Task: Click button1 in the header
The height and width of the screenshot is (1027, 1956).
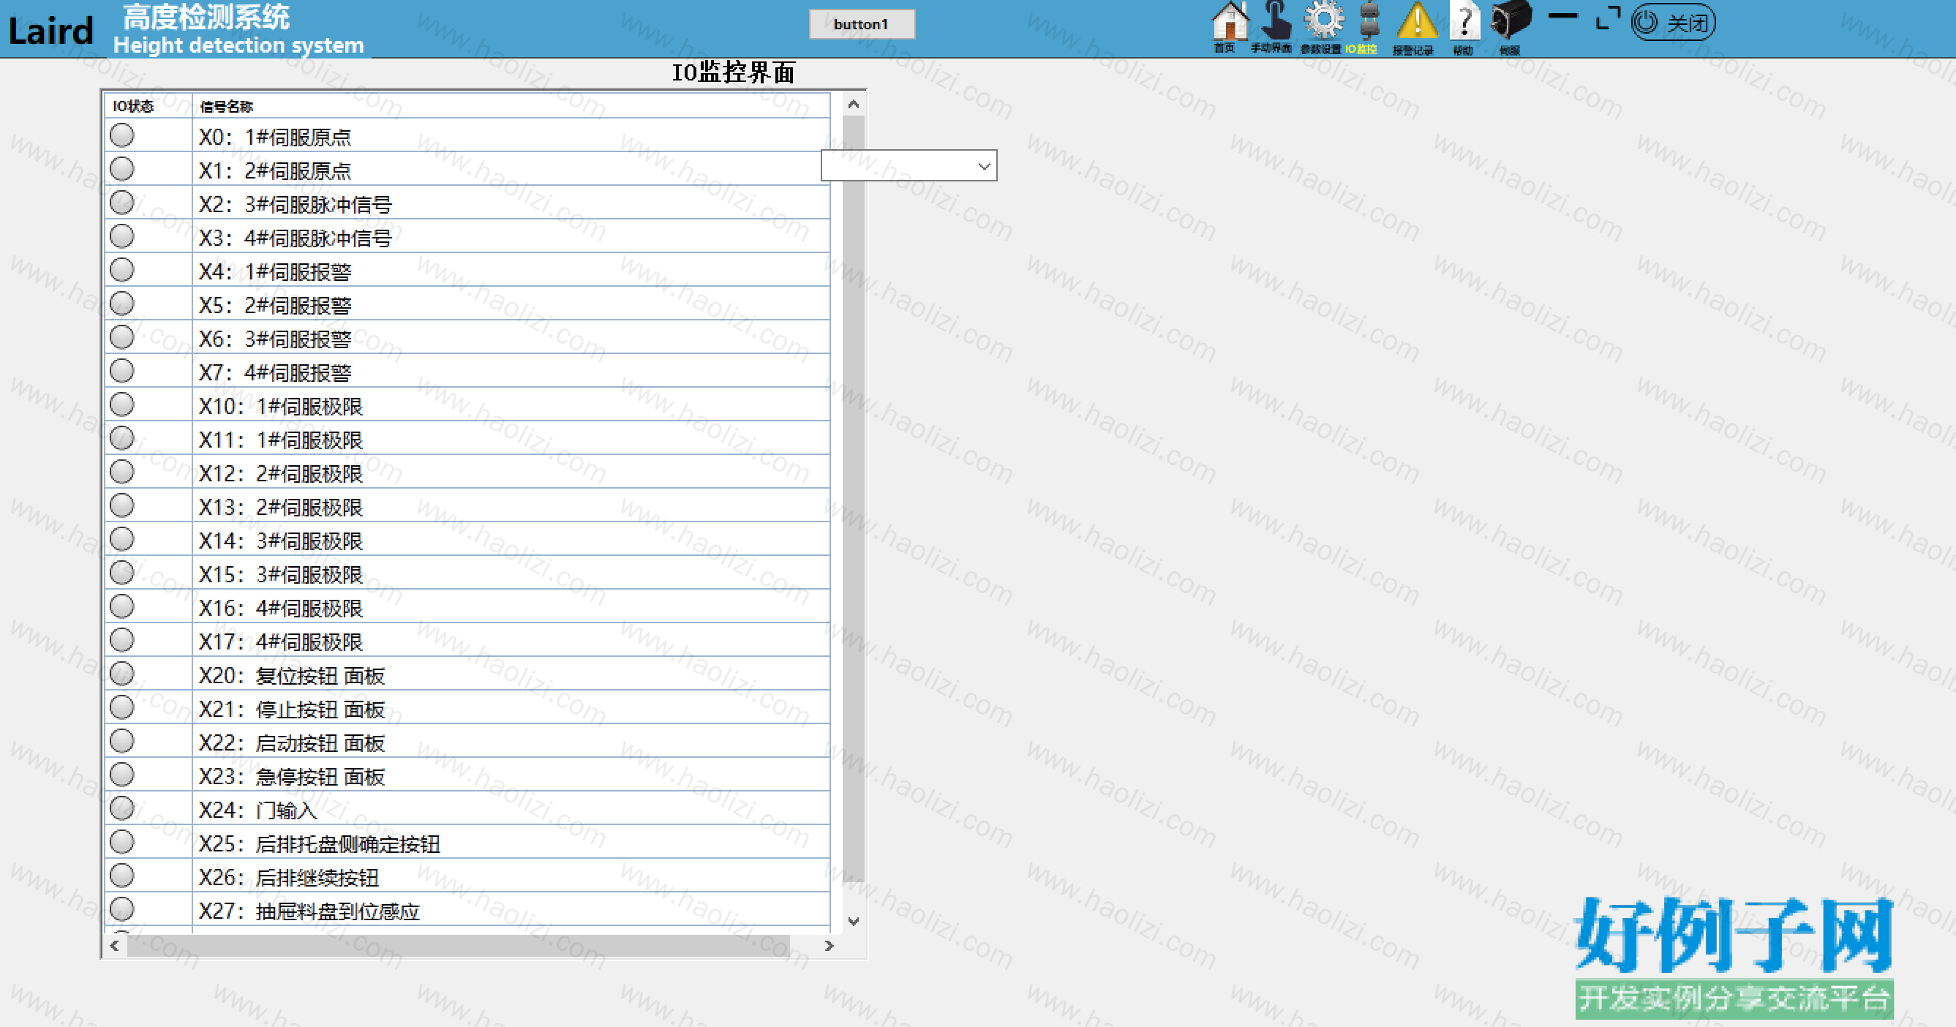Action: click(x=861, y=24)
